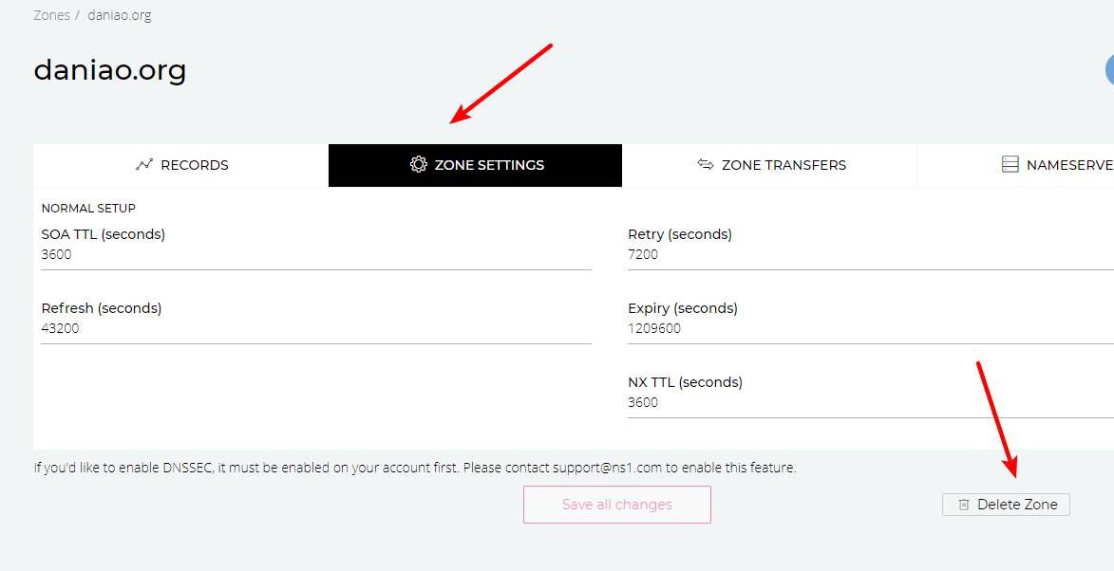Select the Zone Settings tab
Screen dimensions: 1114x571
click(x=475, y=165)
